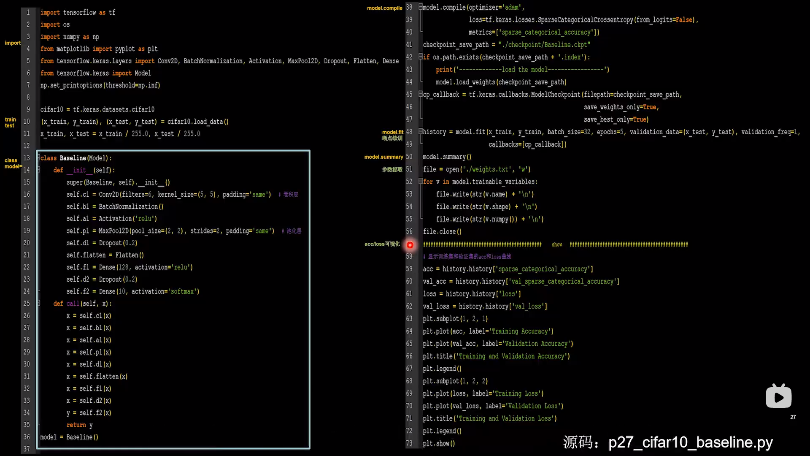This screenshot has height=456, width=810.
Task: Fold the for loop at line 52
Action: click(420, 181)
